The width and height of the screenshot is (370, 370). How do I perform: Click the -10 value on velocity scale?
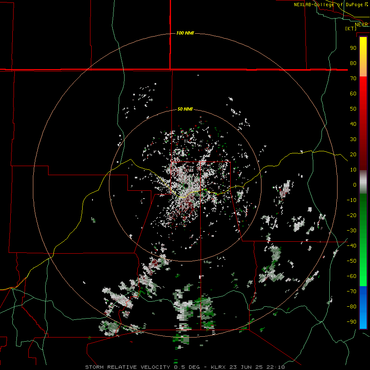[x=351, y=200]
